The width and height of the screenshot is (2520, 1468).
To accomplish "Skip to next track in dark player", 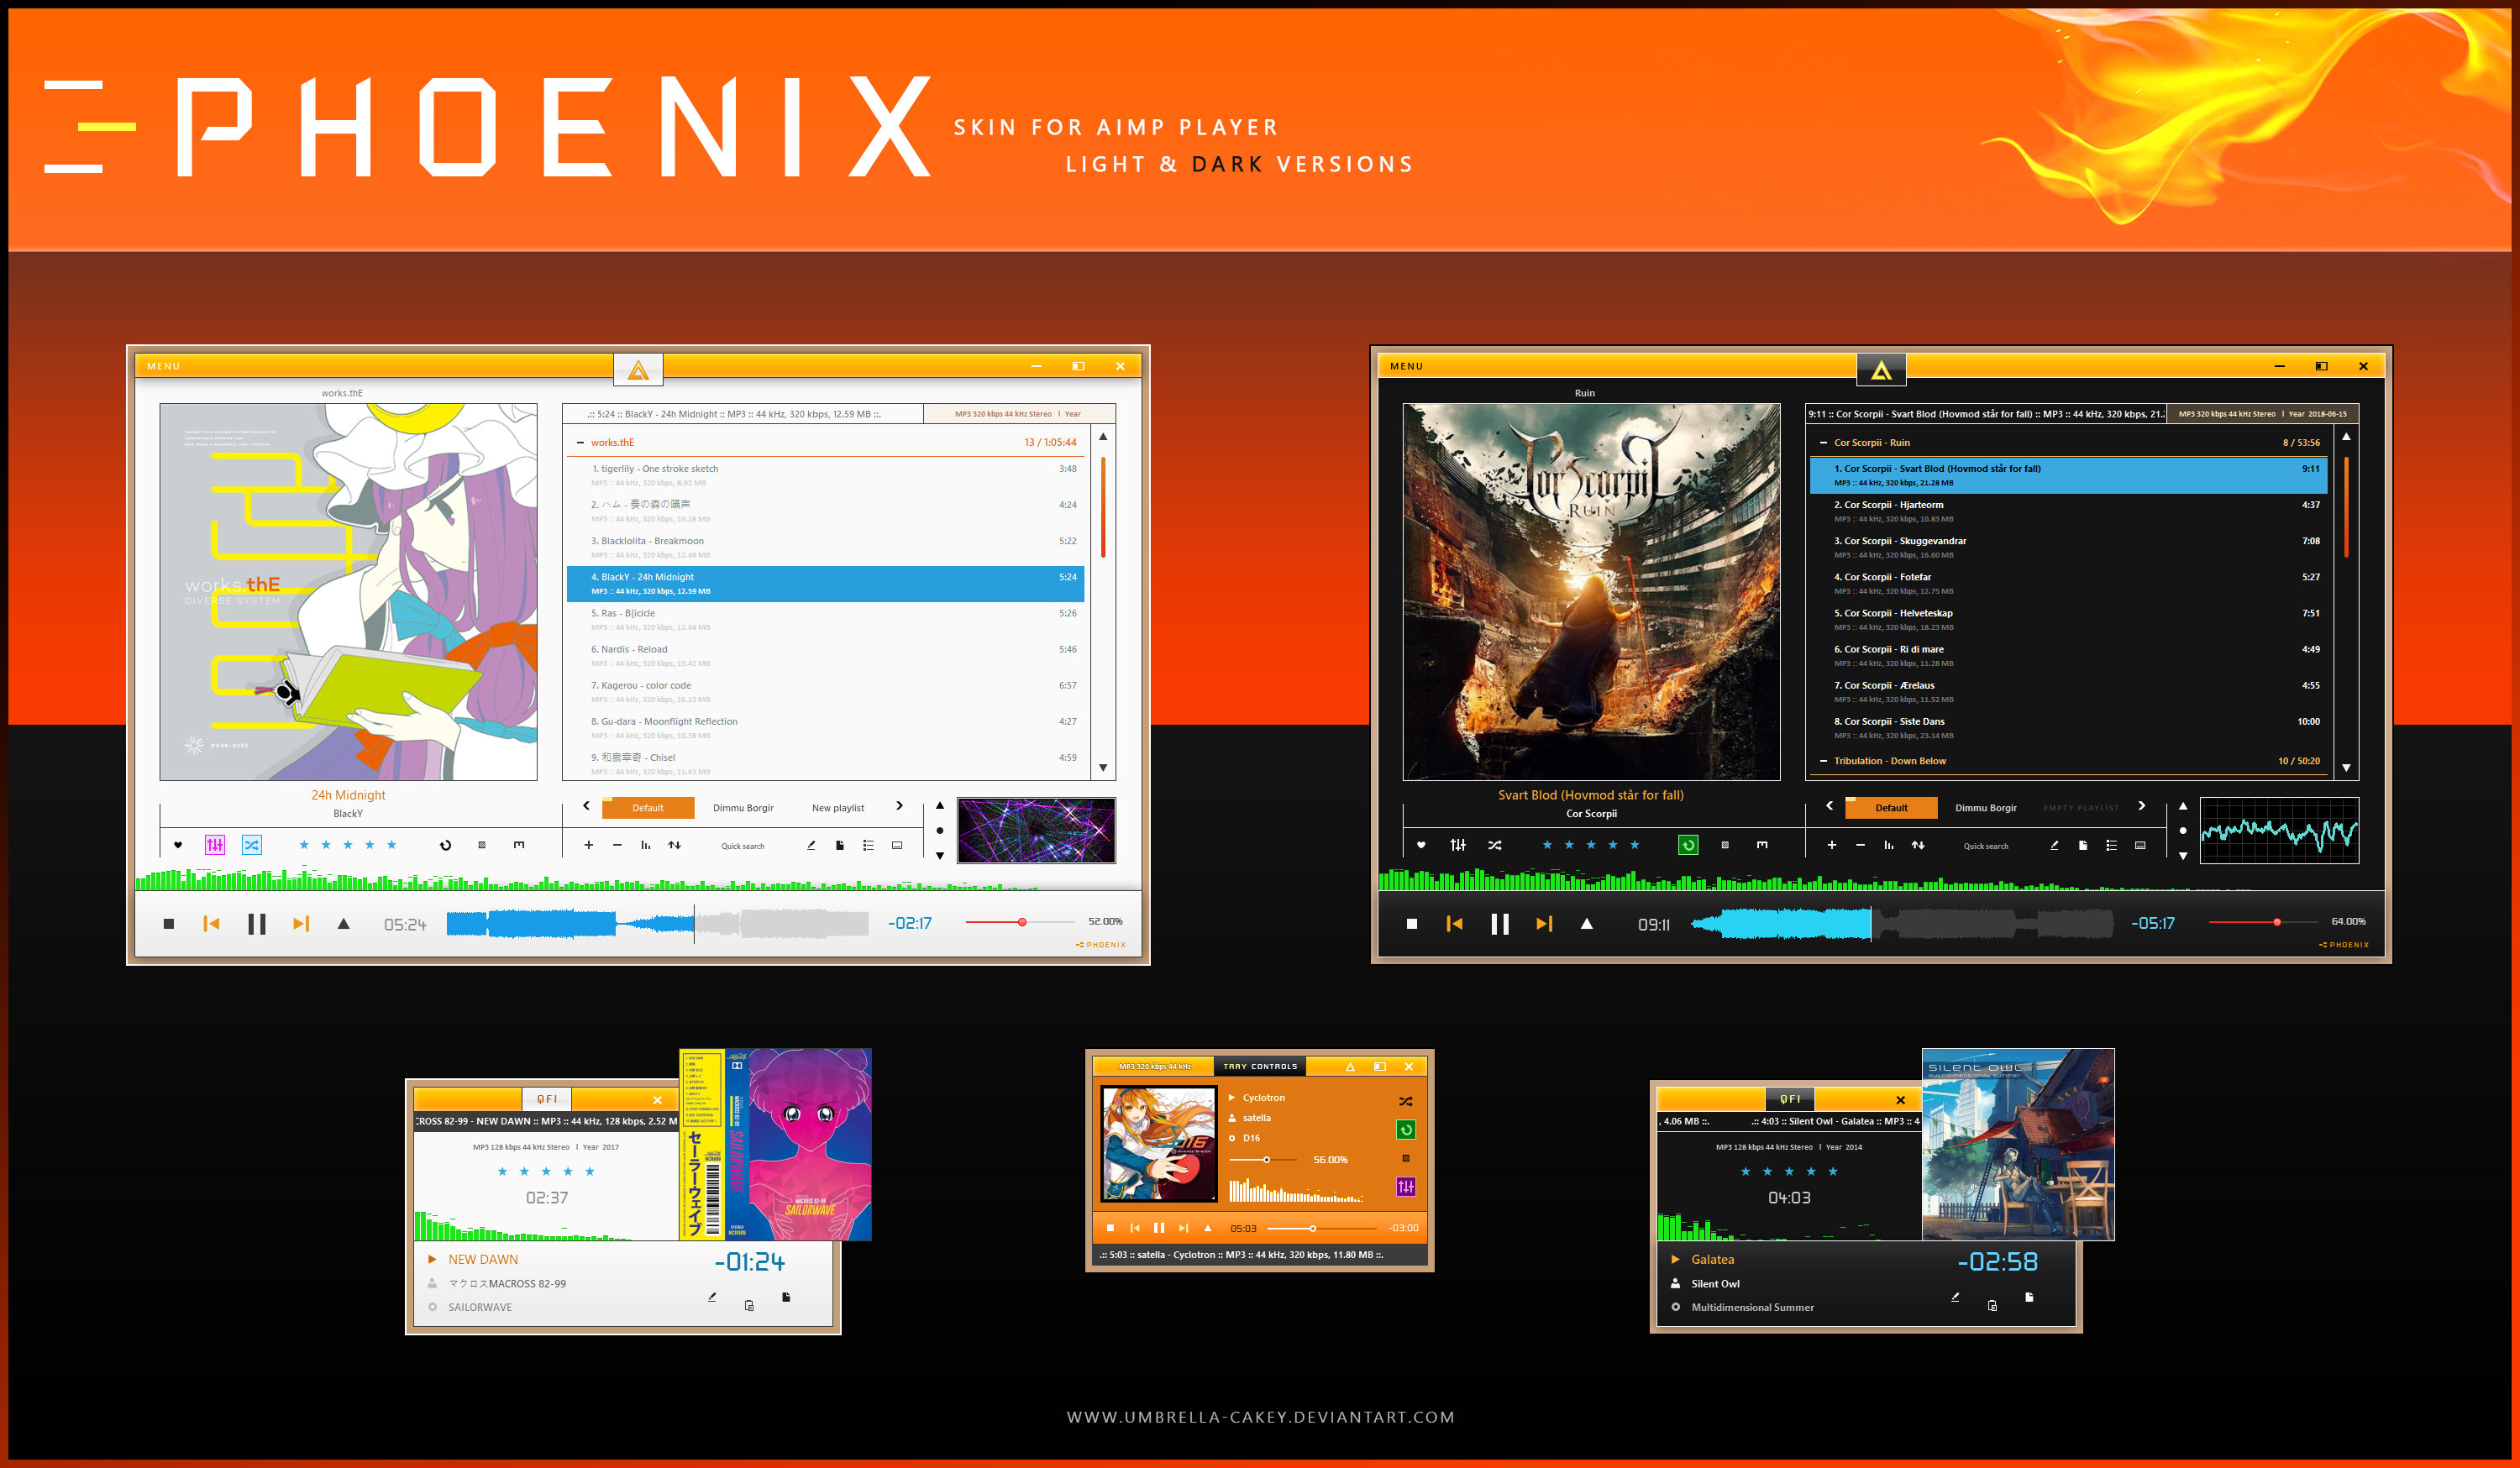I will pos(1544,924).
